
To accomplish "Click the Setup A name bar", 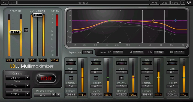I will [x=83, y=2].
